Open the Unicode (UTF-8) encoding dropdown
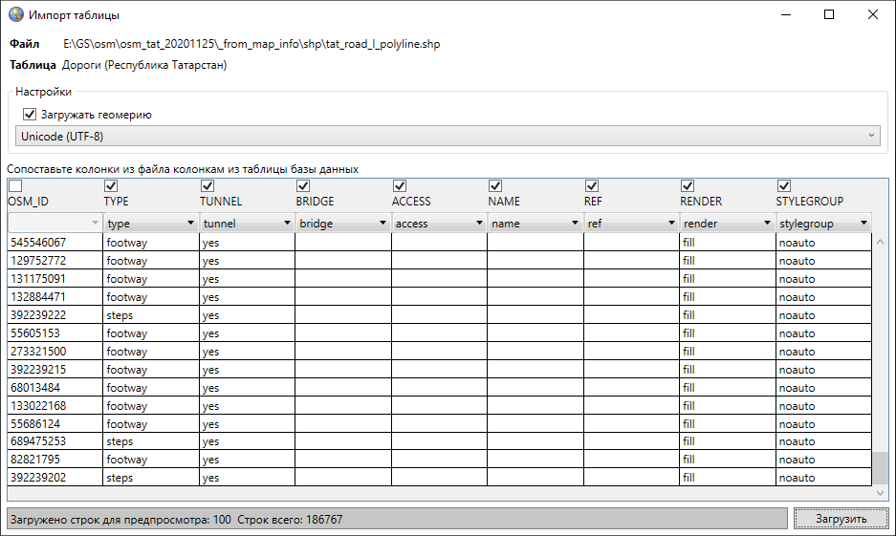This screenshot has width=896, height=536. click(x=447, y=137)
